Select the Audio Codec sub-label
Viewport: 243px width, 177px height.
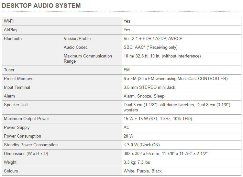click(x=76, y=47)
